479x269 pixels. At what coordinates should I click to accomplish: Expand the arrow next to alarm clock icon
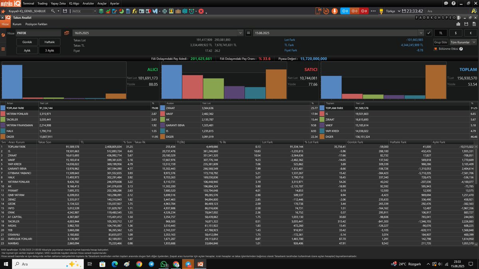coord(196,11)
